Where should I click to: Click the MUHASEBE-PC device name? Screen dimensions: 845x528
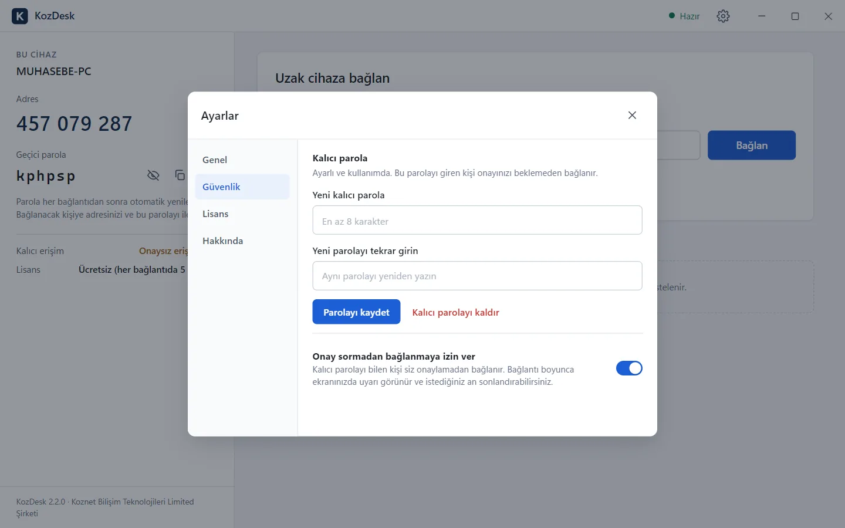coord(53,72)
